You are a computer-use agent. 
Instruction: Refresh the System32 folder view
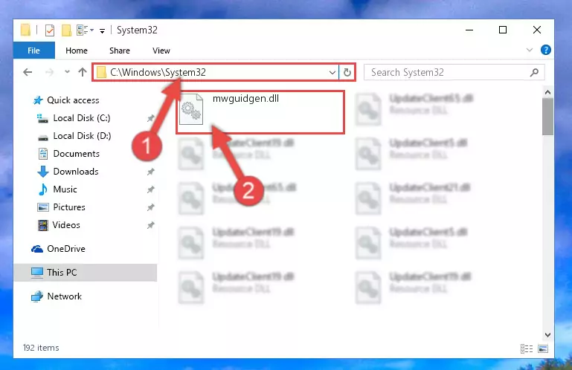[347, 73]
